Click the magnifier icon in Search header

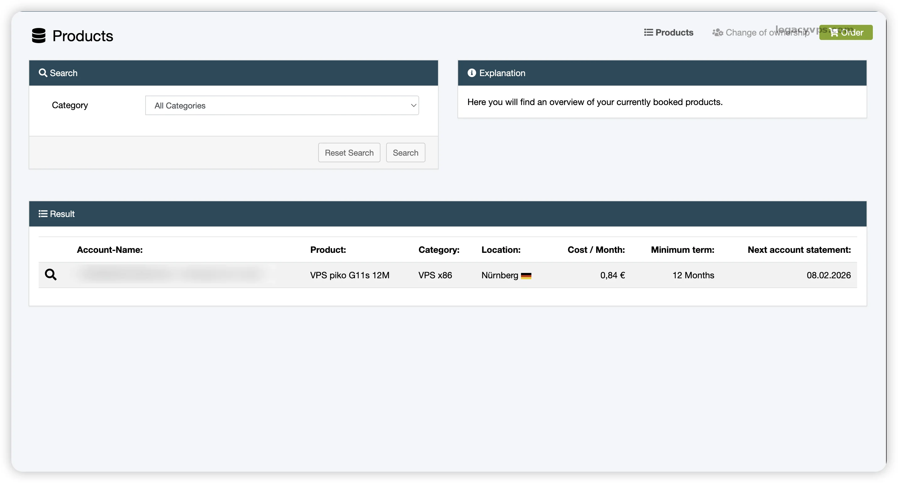pyautogui.click(x=43, y=73)
